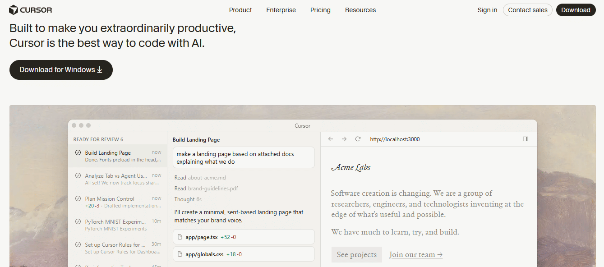Click the localhost:3000 address field

click(x=395, y=139)
